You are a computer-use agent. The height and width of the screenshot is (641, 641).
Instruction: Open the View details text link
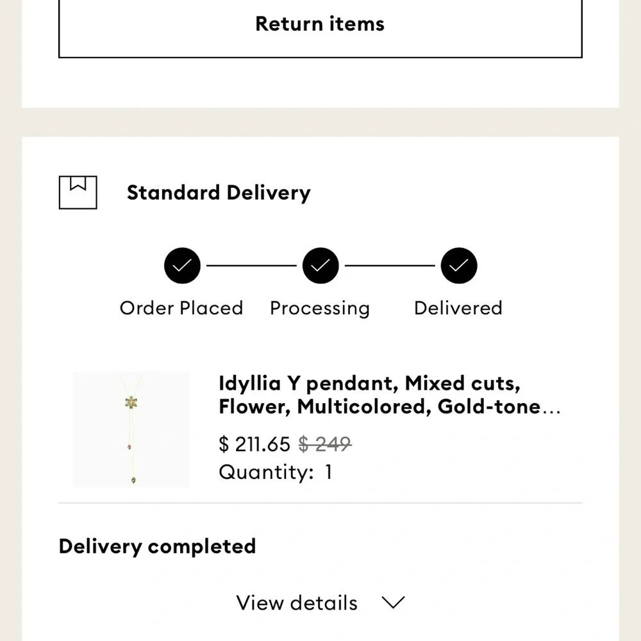point(296,603)
